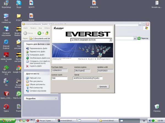Click Chrome icon in quick launch bar
Image resolution: width=165 pixels, height=123 pixels.
point(20,121)
